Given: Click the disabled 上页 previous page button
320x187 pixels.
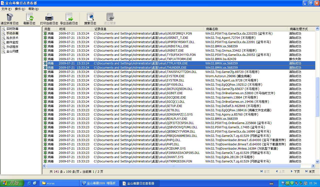Looking at the screenshot, I should tap(280, 172).
